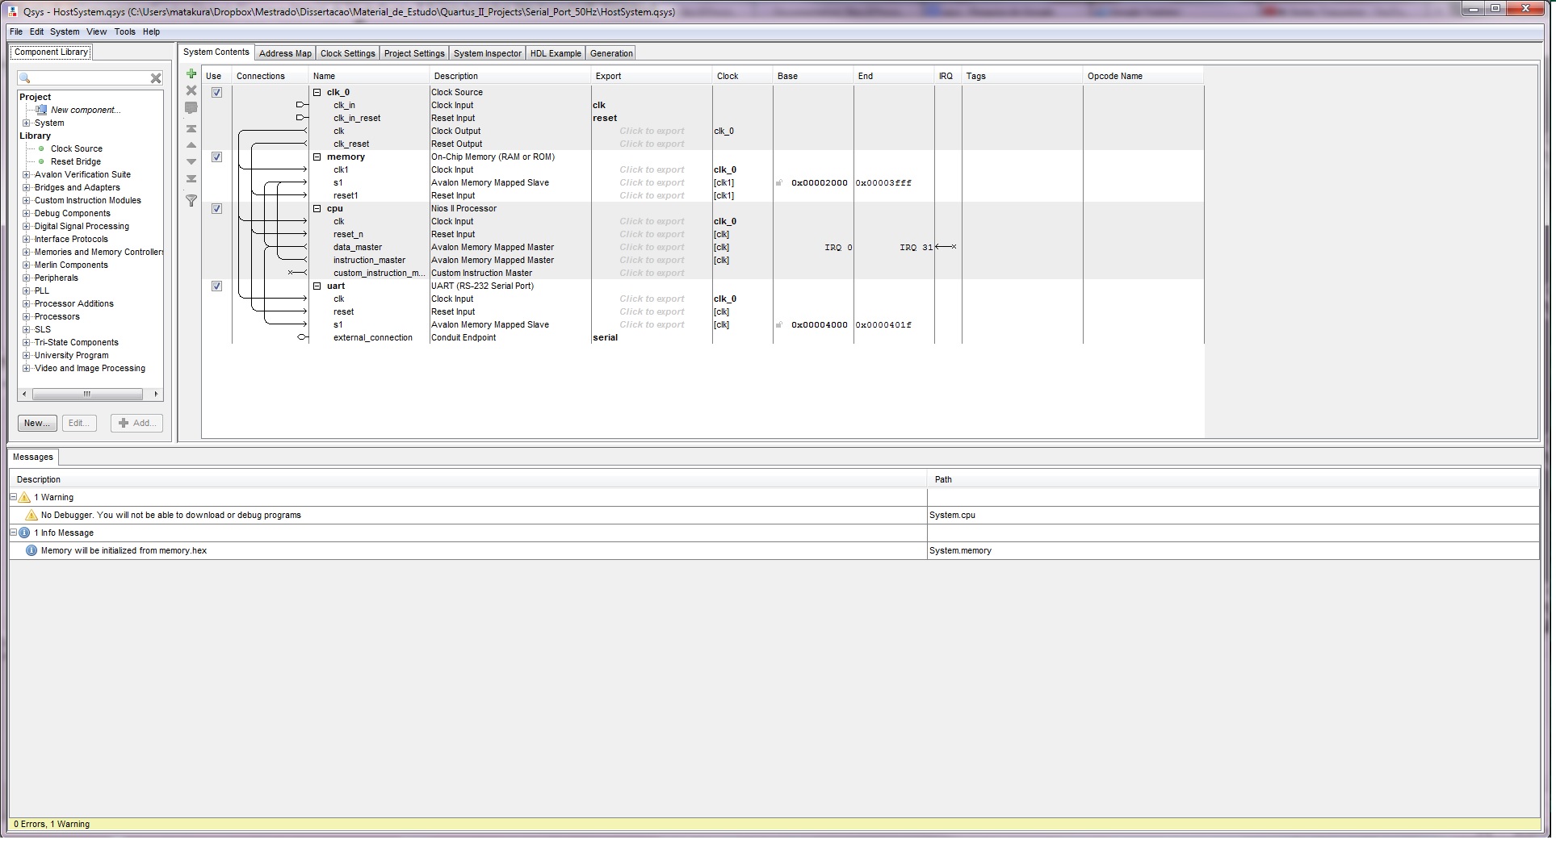Click the edit parameters icon below the X
Screen dimensions: 1556x844
point(191,107)
